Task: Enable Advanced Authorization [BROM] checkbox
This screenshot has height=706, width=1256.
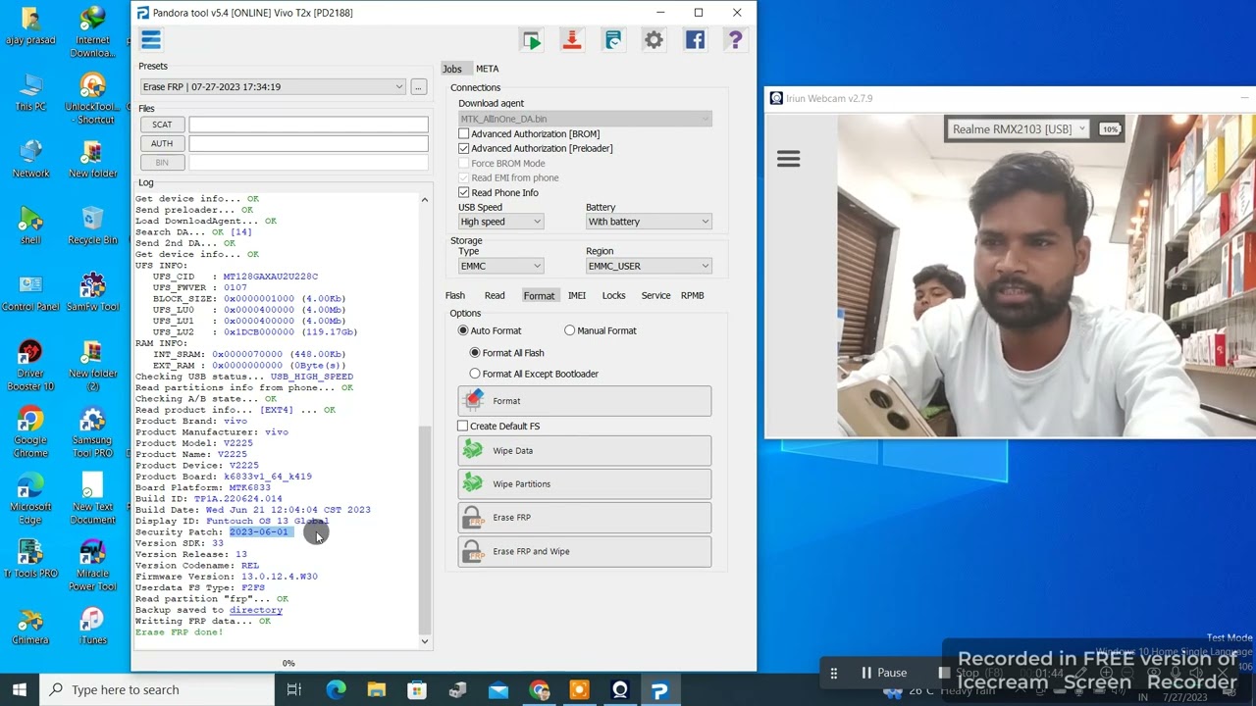Action: 463,134
